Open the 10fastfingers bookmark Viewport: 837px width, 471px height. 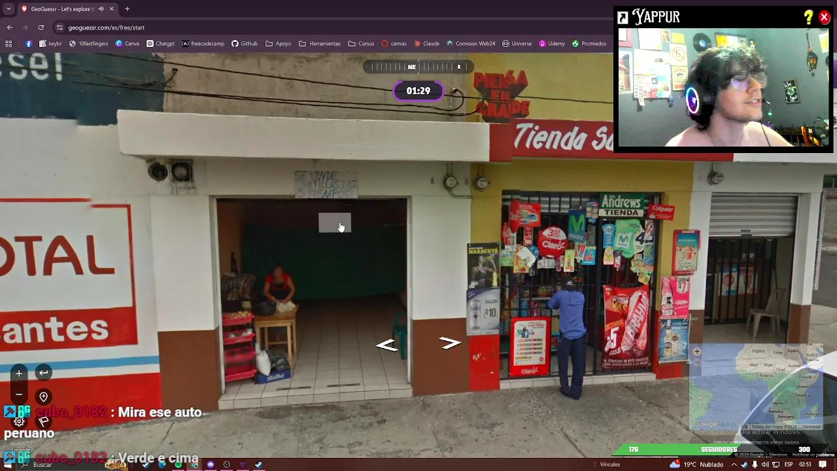pos(88,44)
